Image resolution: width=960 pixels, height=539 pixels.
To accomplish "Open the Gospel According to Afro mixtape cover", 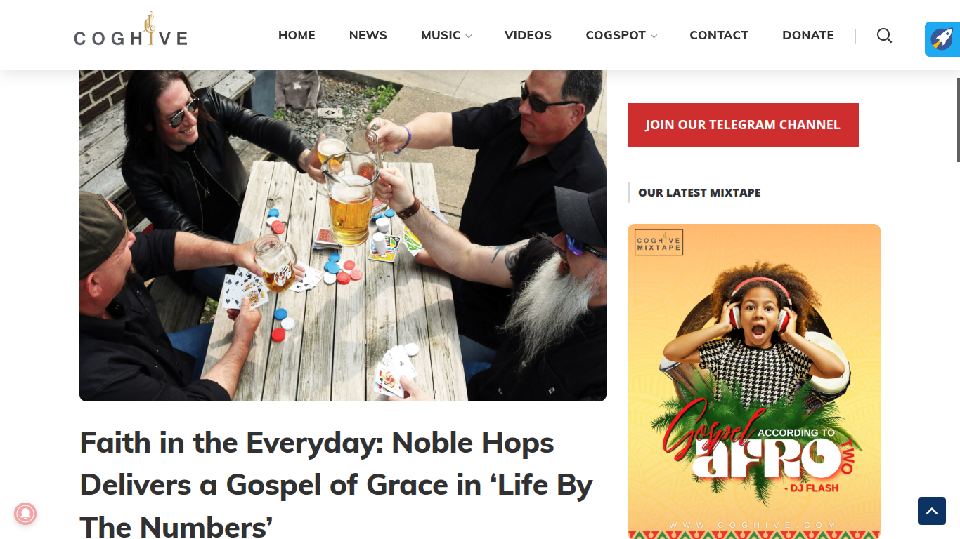I will (754, 381).
